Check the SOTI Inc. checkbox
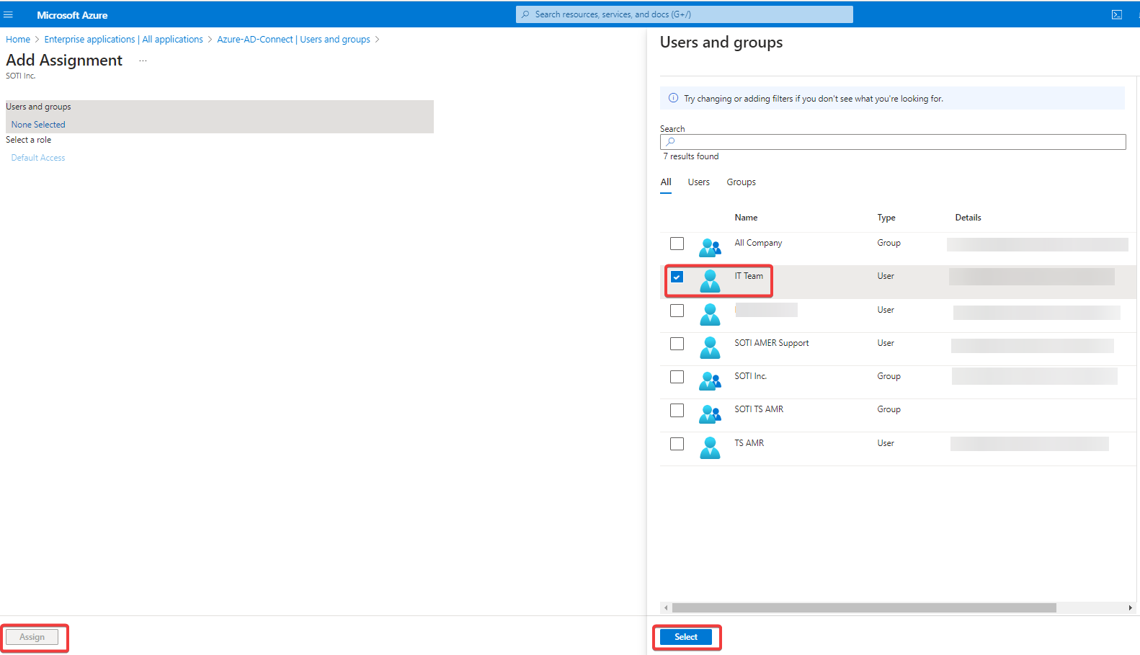 point(677,377)
